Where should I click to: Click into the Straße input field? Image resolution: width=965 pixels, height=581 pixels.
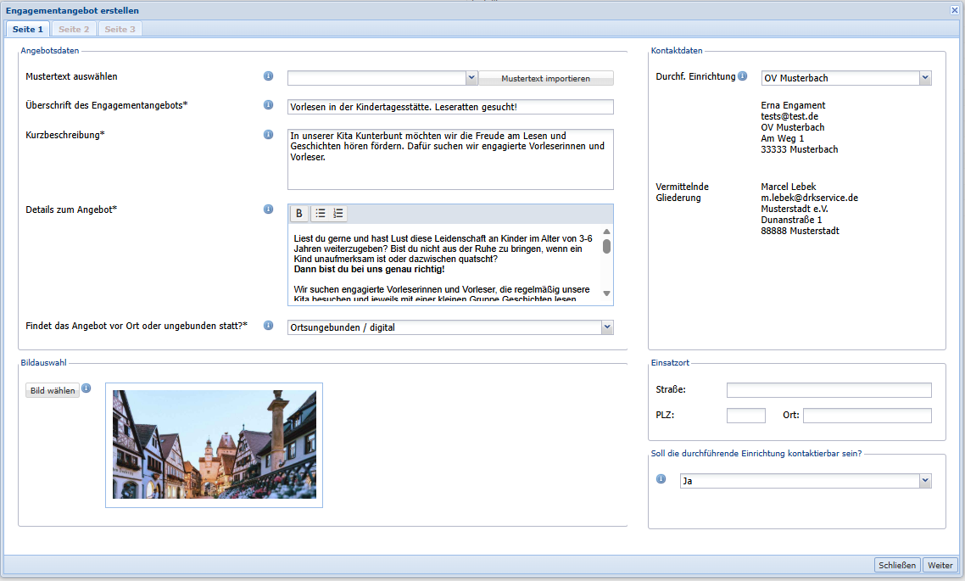pos(828,390)
